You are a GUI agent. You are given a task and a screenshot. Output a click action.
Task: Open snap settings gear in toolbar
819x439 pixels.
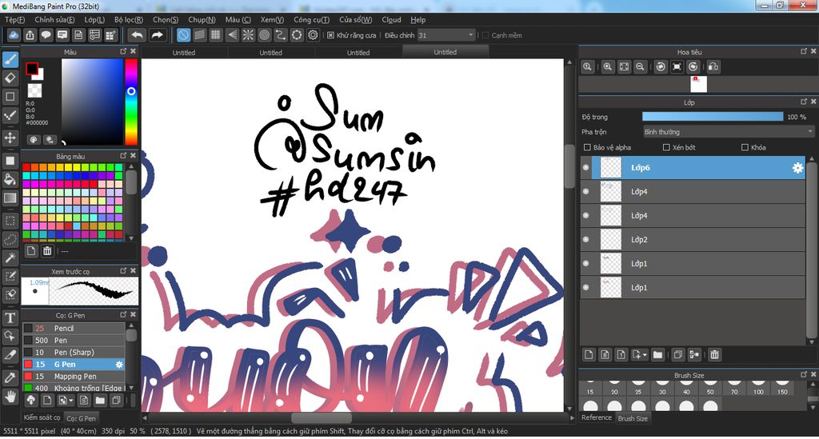tap(313, 35)
